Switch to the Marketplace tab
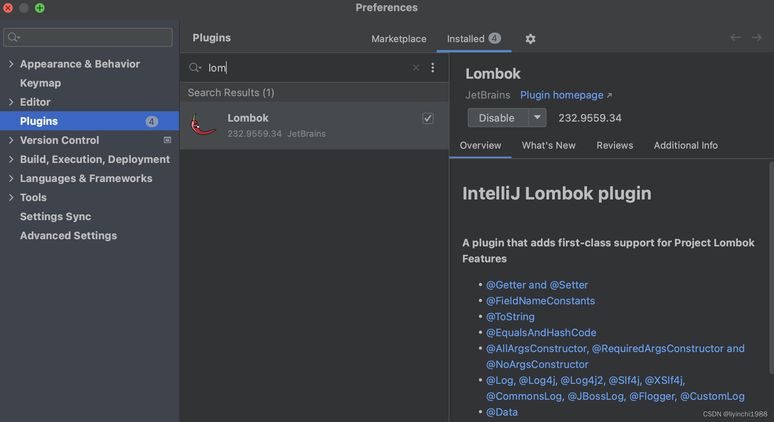 [x=399, y=39]
